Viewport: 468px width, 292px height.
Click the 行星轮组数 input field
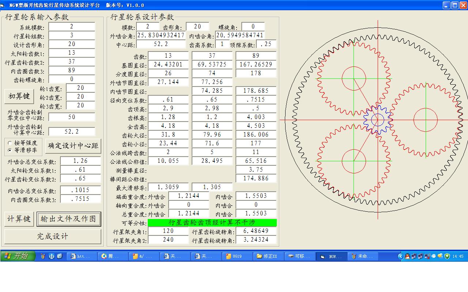point(72,35)
